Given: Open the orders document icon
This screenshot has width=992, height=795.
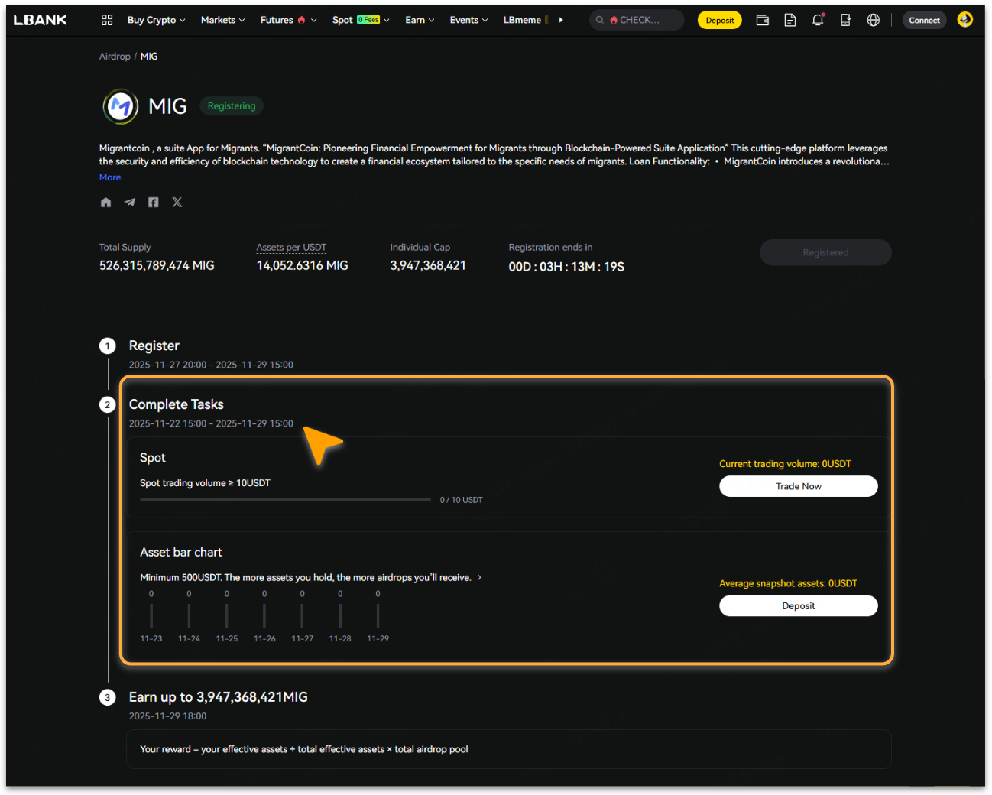Looking at the screenshot, I should pos(790,21).
